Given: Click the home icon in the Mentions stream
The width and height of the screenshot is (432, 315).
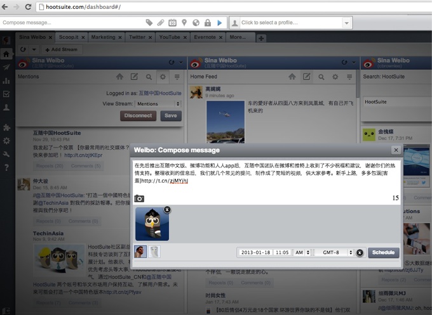Looking at the screenshot, I should [x=119, y=77].
